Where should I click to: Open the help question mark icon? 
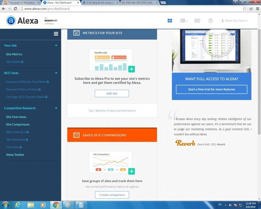pyautogui.click(x=211, y=21)
